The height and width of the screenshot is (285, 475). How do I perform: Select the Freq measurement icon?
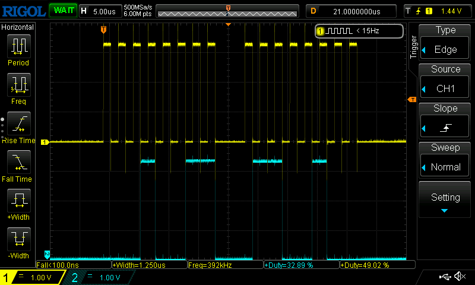[19, 84]
